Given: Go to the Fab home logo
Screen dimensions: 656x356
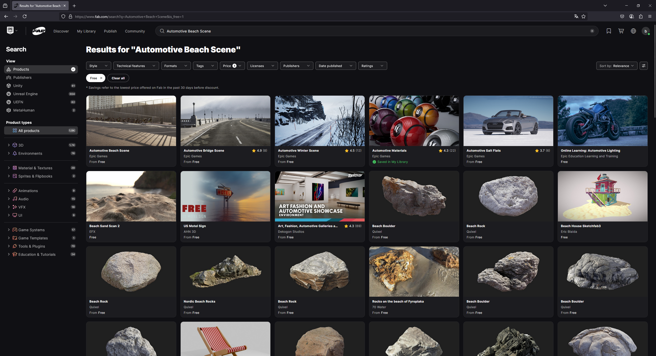Looking at the screenshot, I should [x=39, y=31].
